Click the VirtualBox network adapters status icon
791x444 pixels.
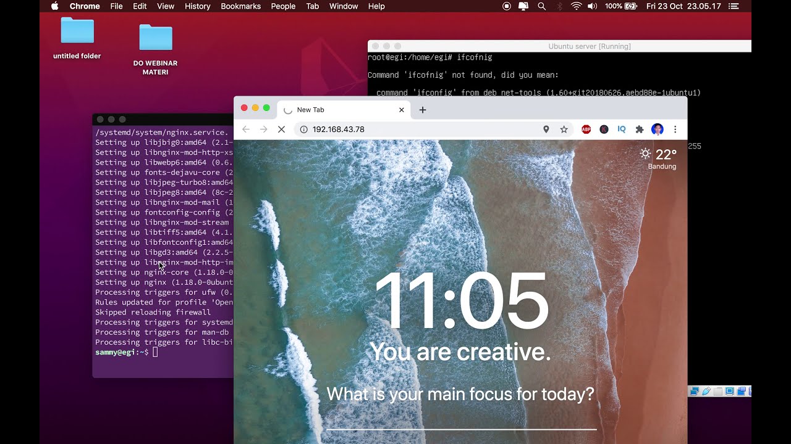pos(695,392)
